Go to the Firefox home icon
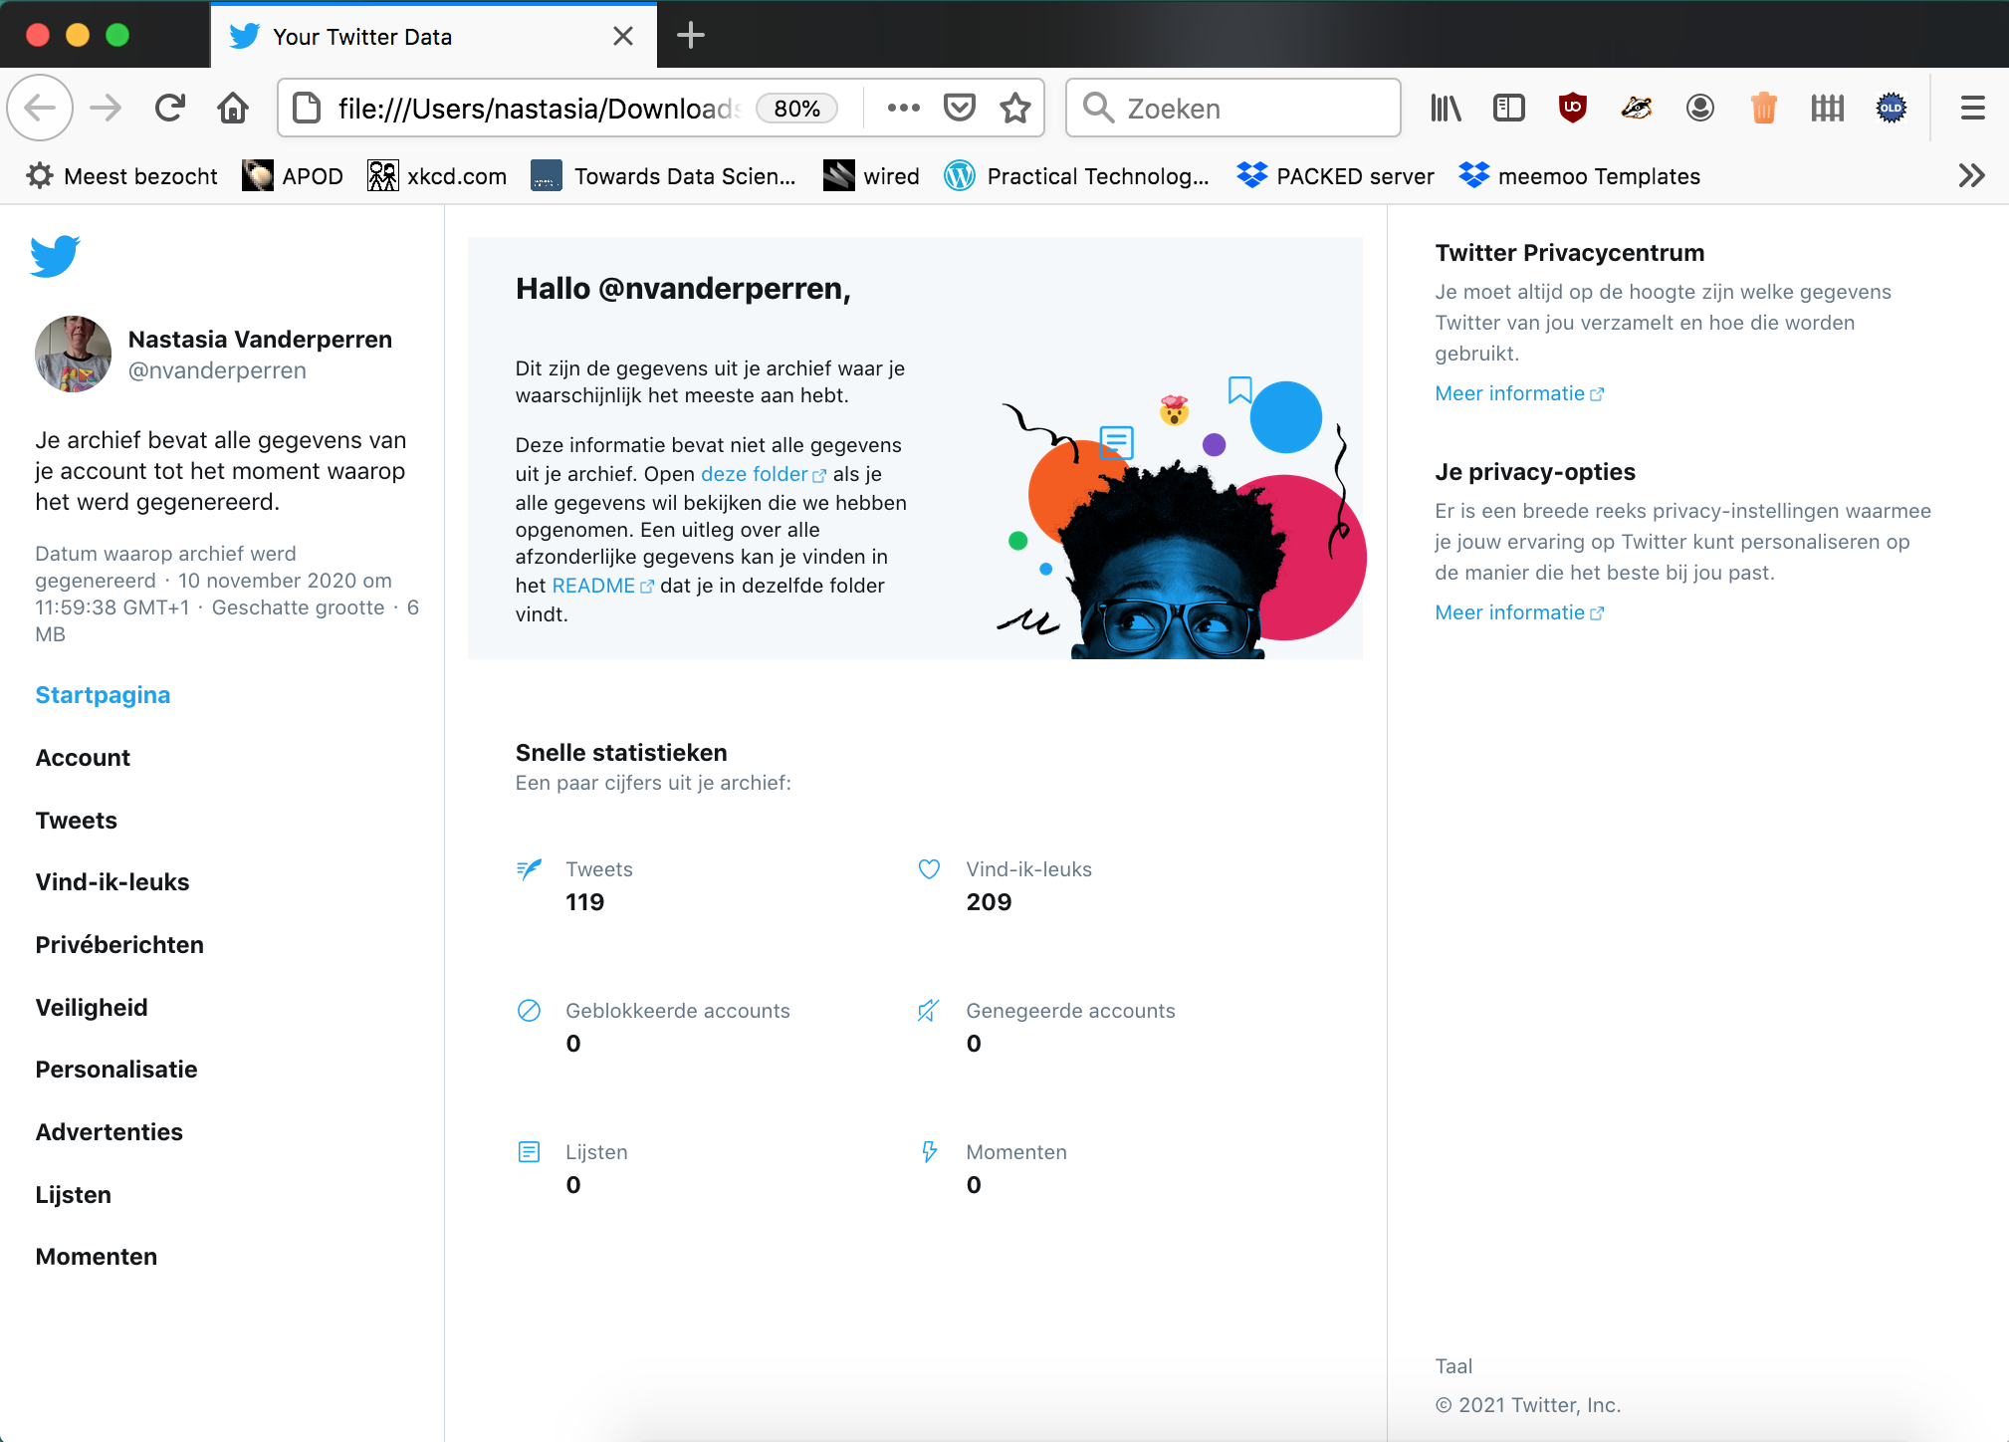This screenshot has width=2009, height=1442. (233, 108)
